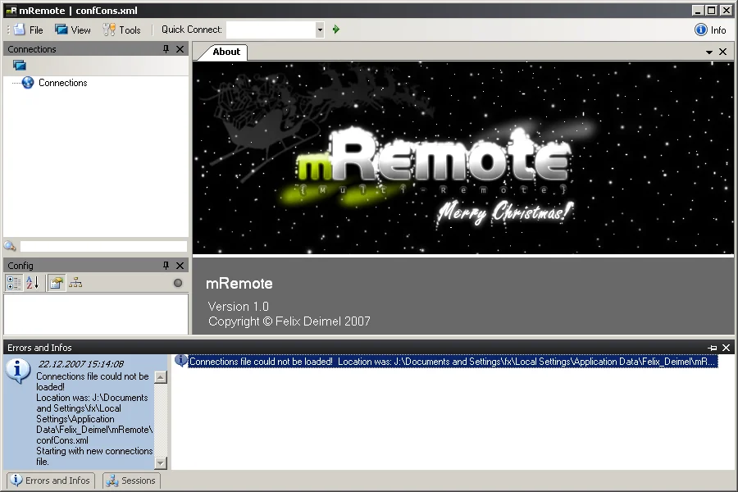738x492 pixels.
Task: Click the Copyright Felix Deimel 2007 text
Action: click(x=289, y=321)
